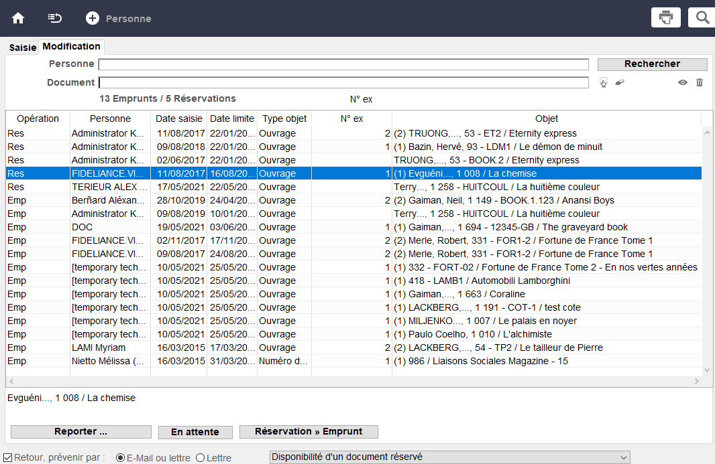
Task: Click the 'Réservation » Emprunt' button
Action: (309, 432)
